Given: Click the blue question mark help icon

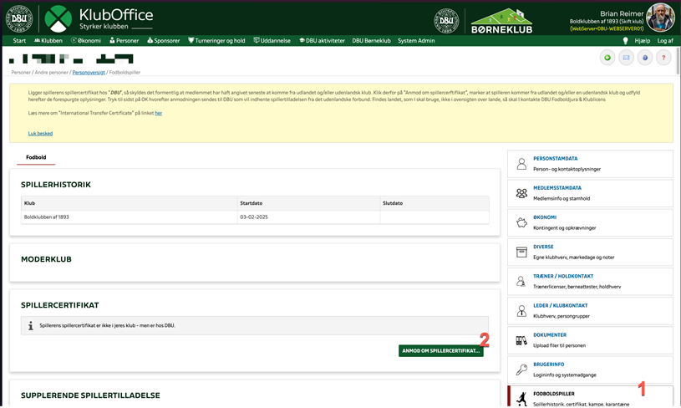Looking at the screenshot, I should coord(645,58).
